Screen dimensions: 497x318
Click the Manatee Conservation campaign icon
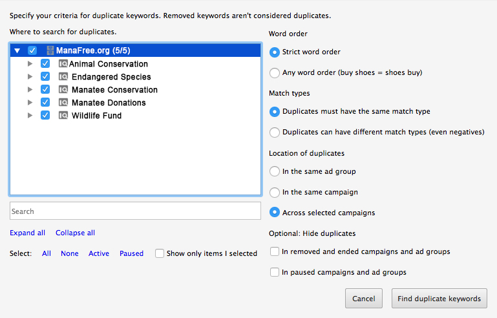point(63,90)
